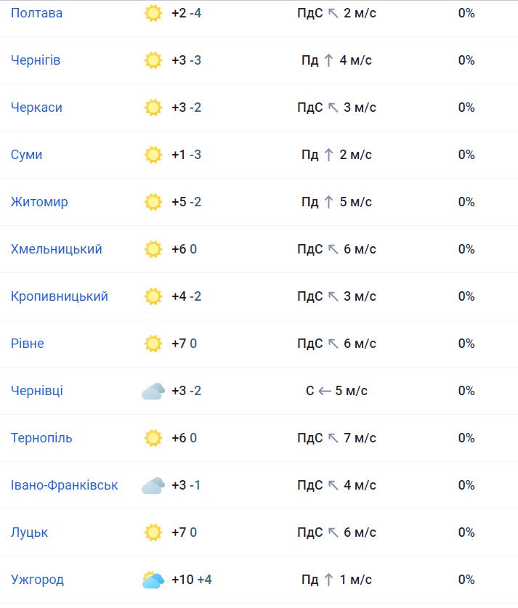Open the Хмельницький weather page
The image size is (518, 608).
pos(57,249)
